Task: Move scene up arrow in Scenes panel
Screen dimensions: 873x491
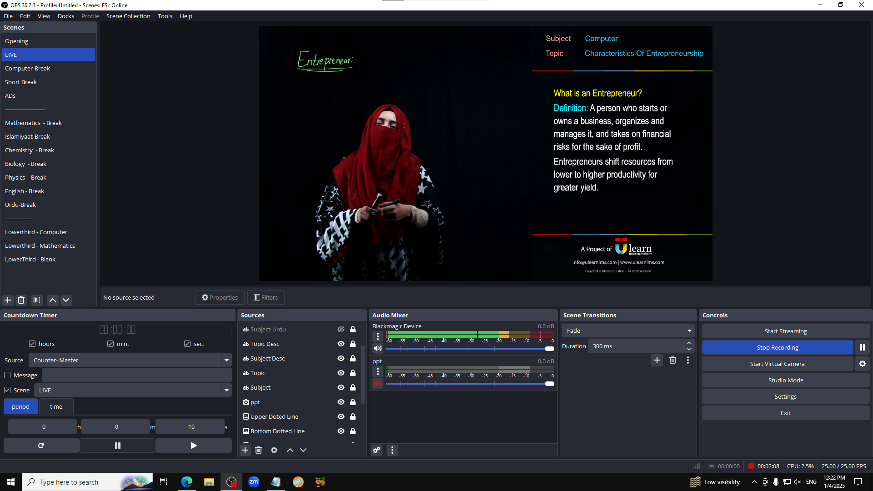Action: tap(53, 300)
